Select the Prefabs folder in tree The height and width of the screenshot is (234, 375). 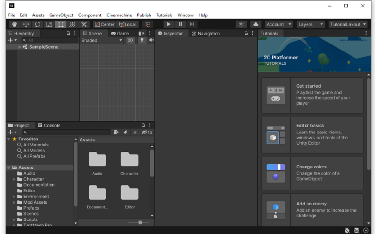[31, 208]
